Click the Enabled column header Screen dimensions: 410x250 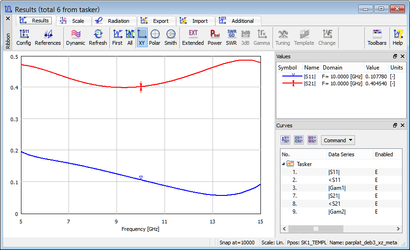(387, 154)
